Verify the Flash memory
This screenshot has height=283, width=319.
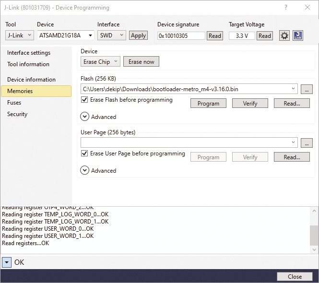click(x=250, y=103)
